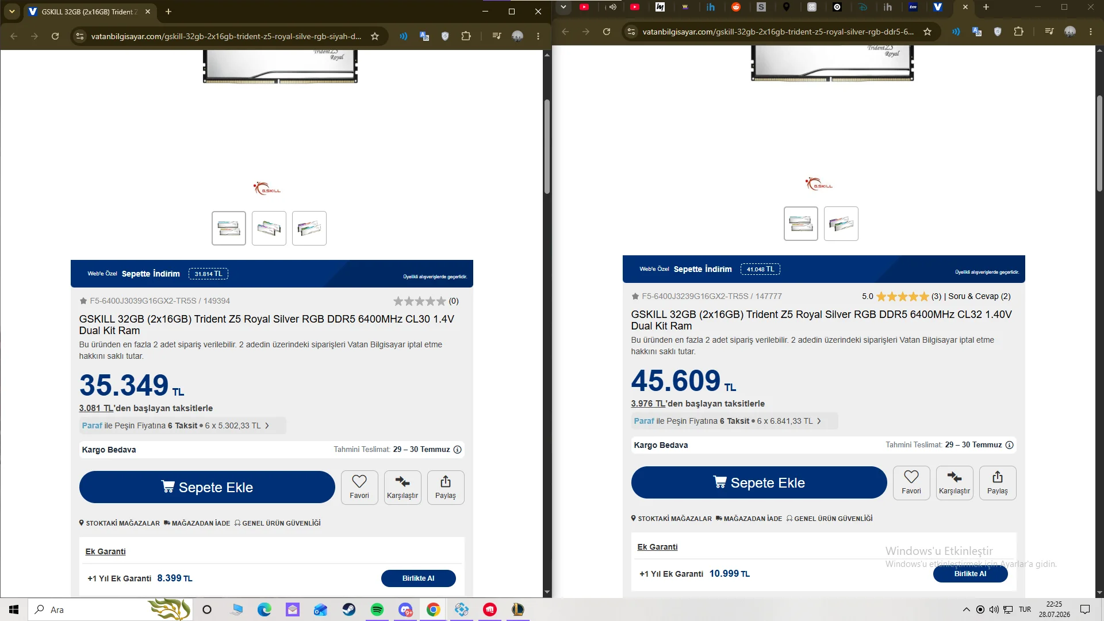Open tab search dropdown in left window
The image size is (1104, 621).
[12, 11]
